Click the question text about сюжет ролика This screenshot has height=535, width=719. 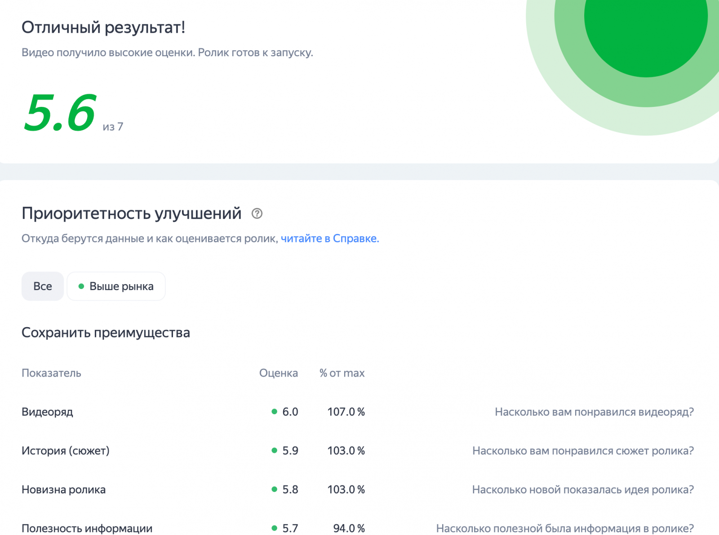coord(583,451)
